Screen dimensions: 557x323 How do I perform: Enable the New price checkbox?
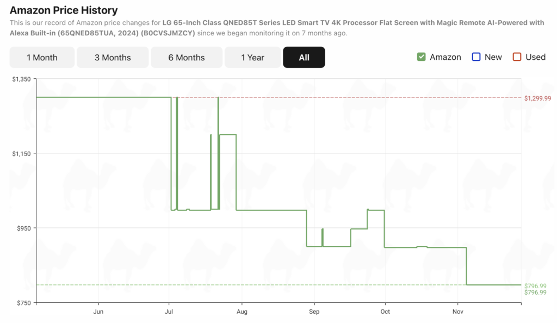click(476, 57)
